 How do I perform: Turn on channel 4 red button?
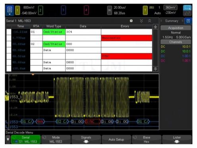pyautogui.click(x=86, y=10)
